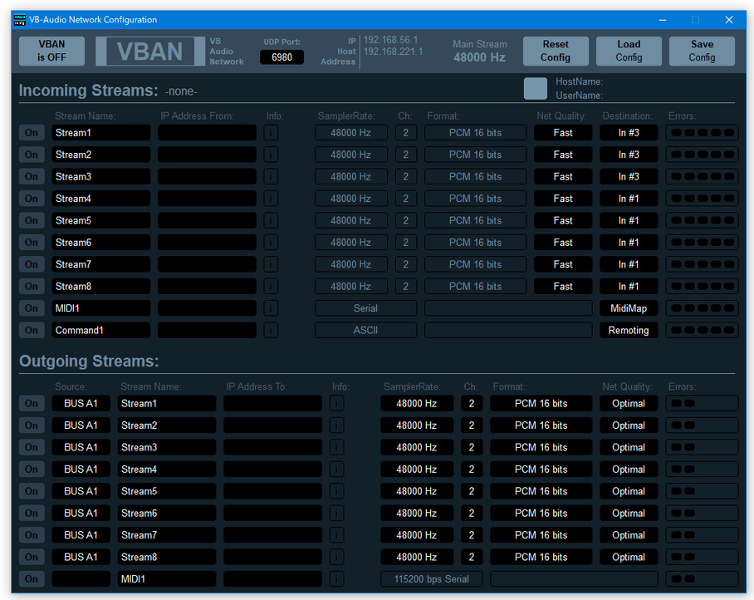The width and height of the screenshot is (754, 600).
Task: Click the VB-Audio title bar app icon
Action: click(x=20, y=20)
